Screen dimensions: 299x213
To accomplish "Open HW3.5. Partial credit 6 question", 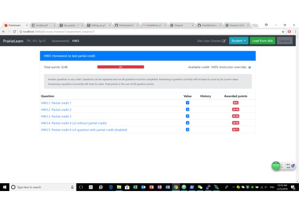I will (84, 130).
